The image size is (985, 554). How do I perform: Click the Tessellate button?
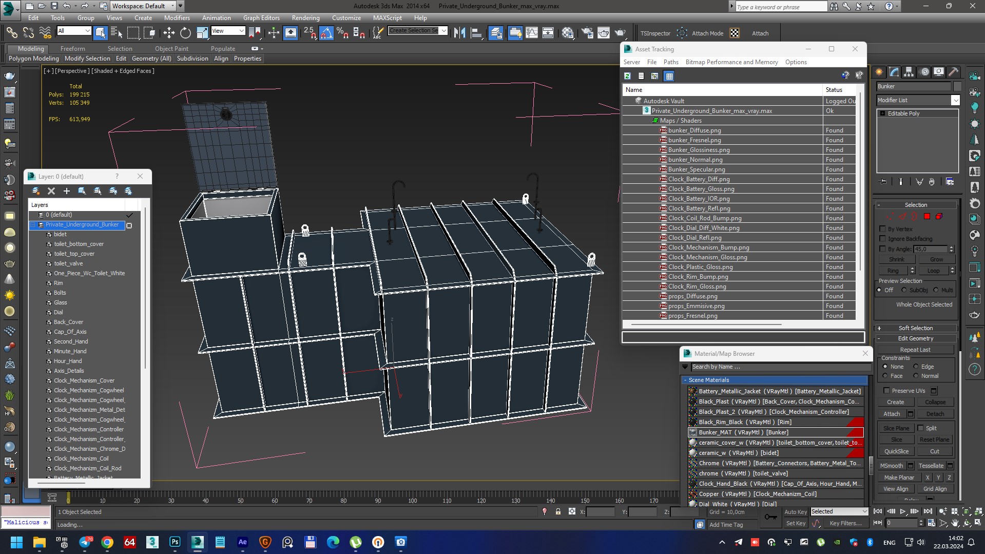(931, 466)
